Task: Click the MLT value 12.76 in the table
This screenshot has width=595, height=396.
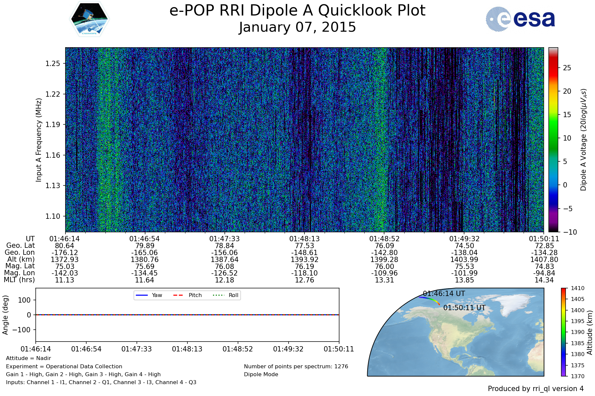Action: [x=304, y=280]
